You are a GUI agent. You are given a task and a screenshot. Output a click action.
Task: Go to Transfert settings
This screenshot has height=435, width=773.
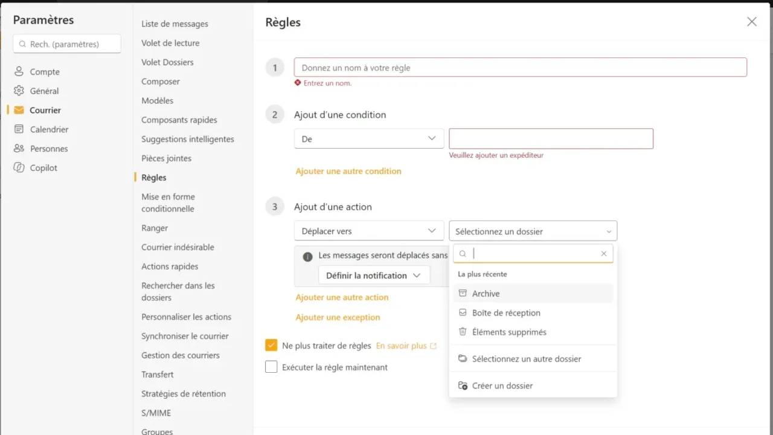pyautogui.click(x=158, y=375)
